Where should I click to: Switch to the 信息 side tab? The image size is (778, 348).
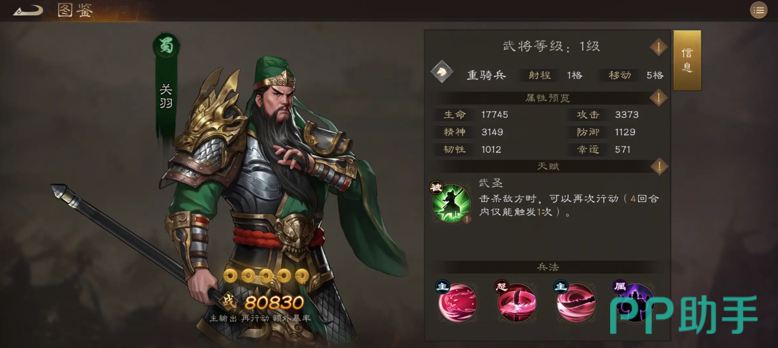pos(687,60)
